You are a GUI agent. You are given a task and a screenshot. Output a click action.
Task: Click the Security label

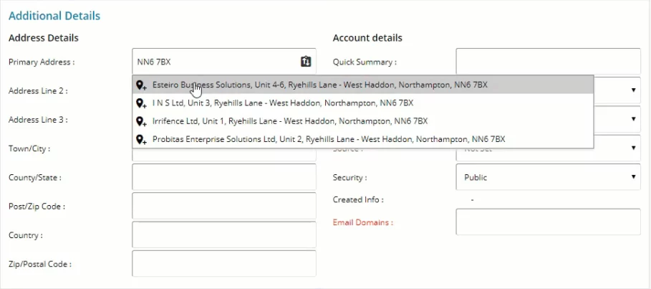pyautogui.click(x=349, y=178)
